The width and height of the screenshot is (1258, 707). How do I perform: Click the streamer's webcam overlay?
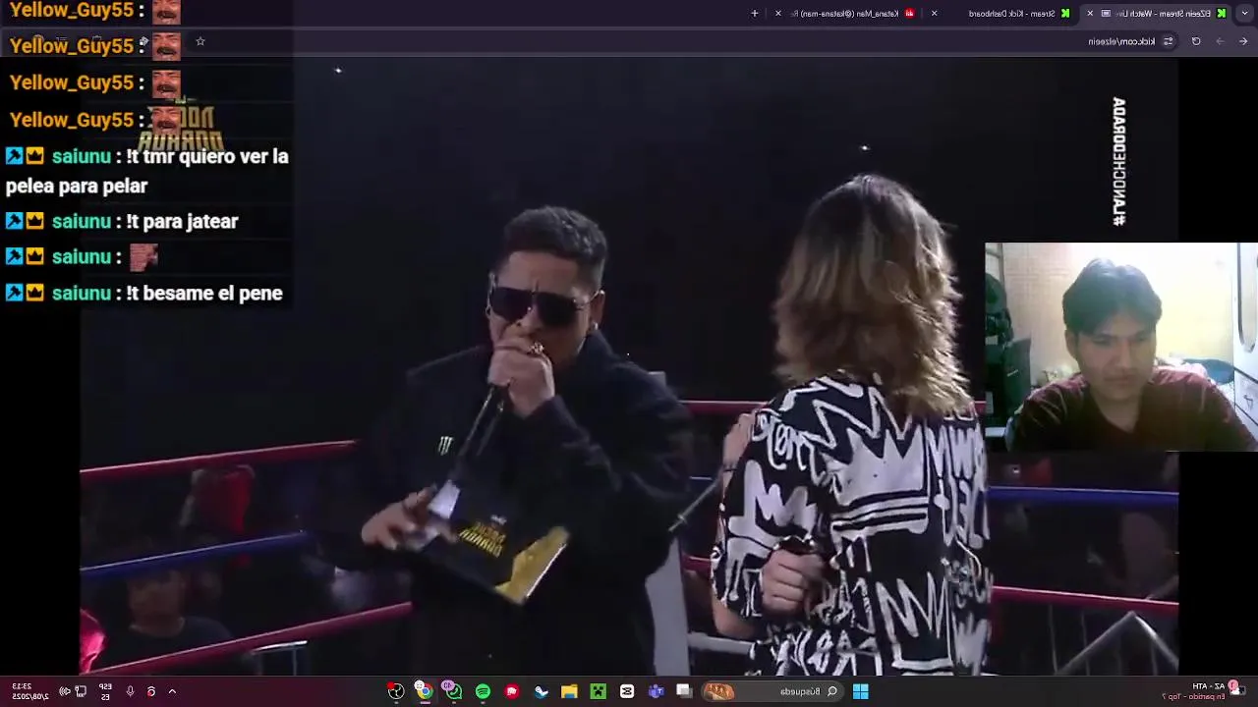point(1121,347)
